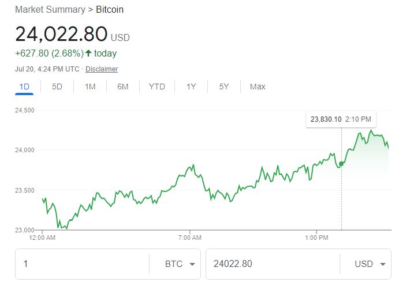Image resolution: width=410 pixels, height=286 pixels.
Task: Show the 1M price history tab
Action: (x=90, y=86)
